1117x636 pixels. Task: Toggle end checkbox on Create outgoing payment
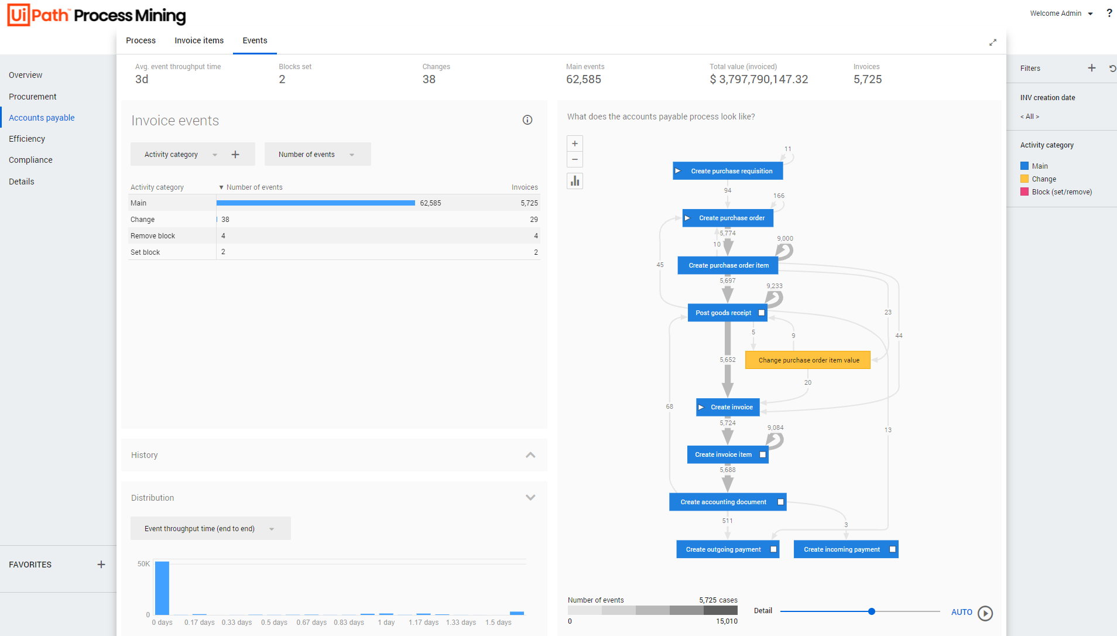tap(773, 549)
